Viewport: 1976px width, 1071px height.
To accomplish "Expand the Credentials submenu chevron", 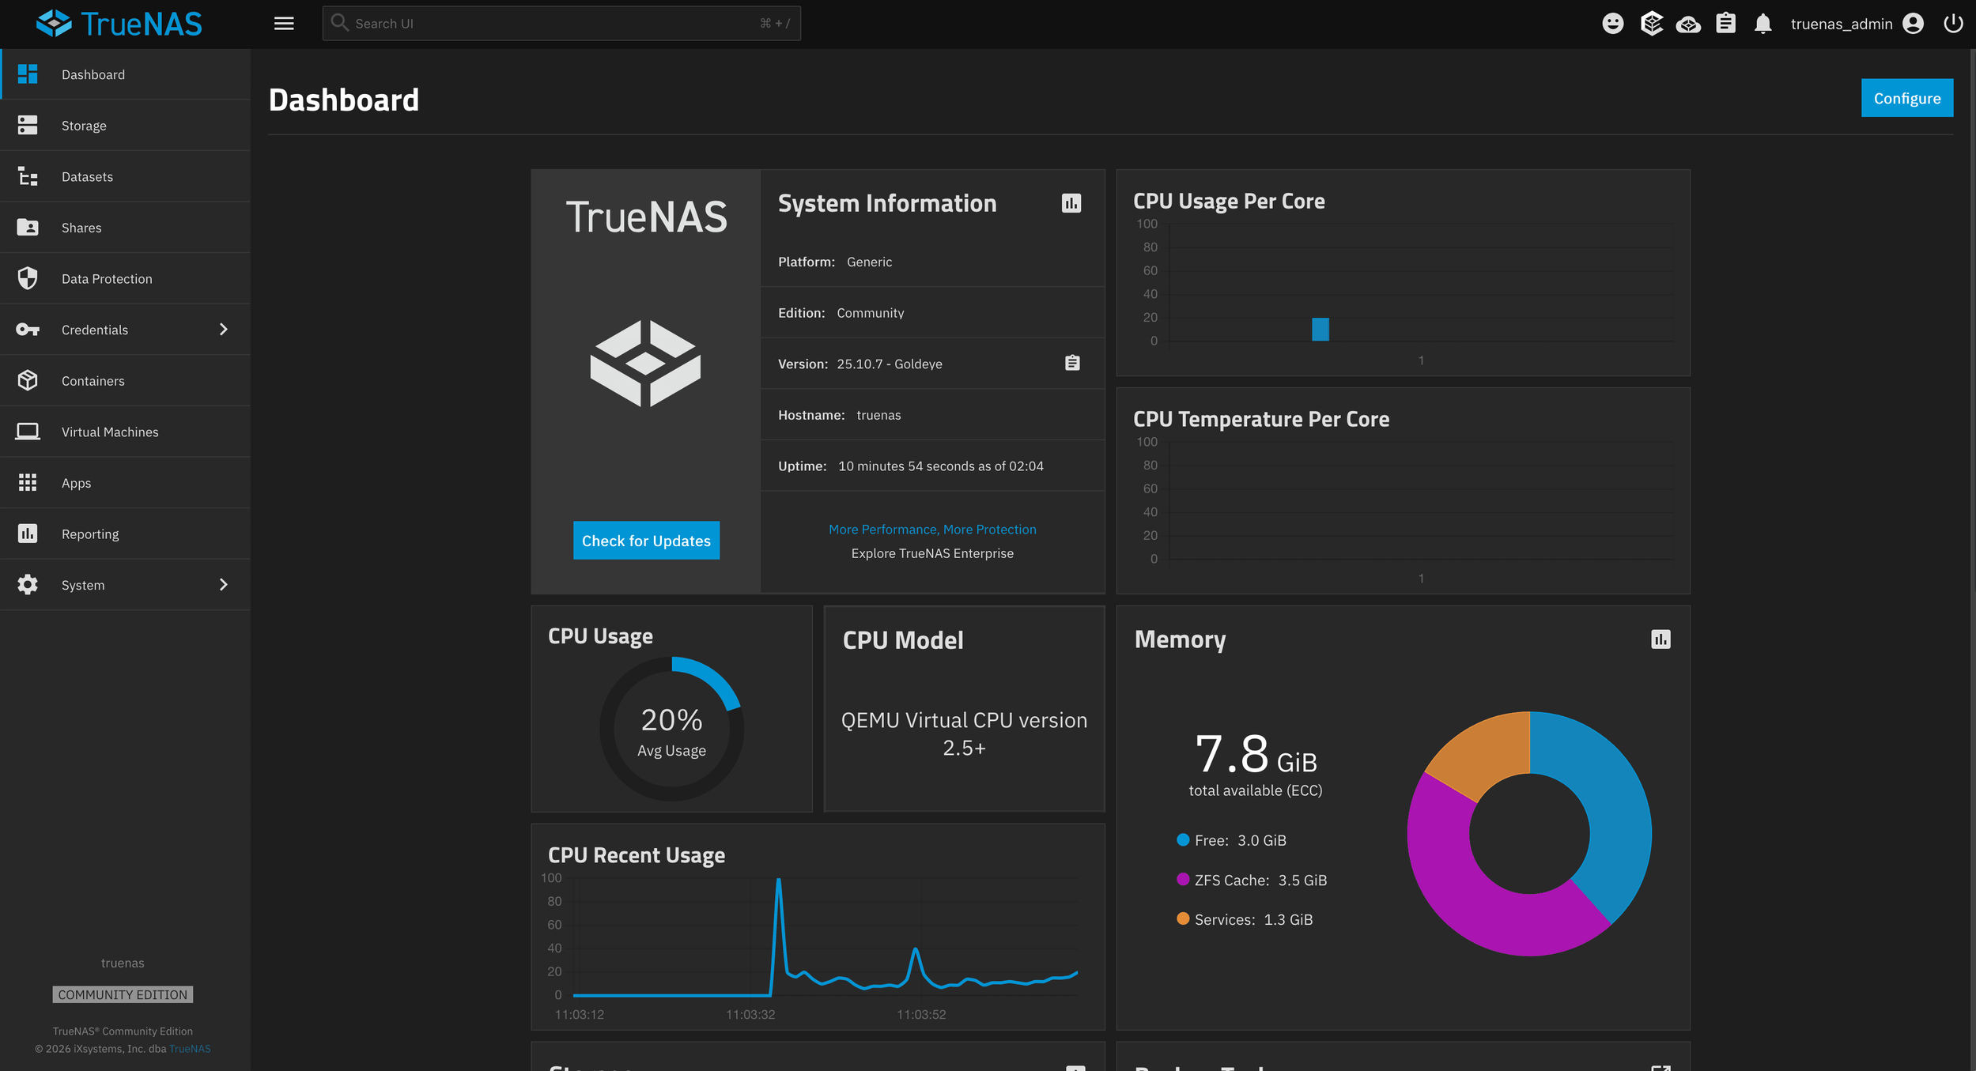I will tap(223, 330).
